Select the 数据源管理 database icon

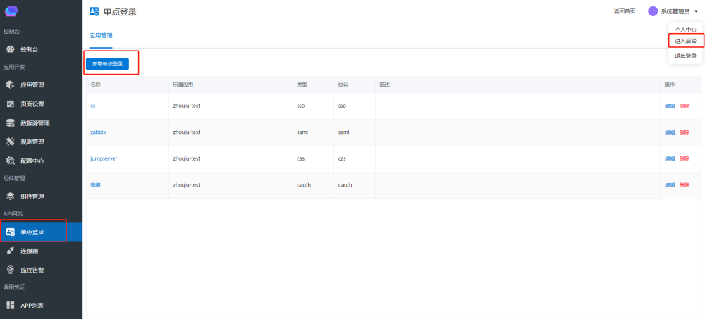point(11,123)
